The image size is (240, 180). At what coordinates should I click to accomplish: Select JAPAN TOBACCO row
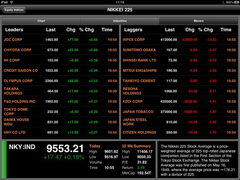click(x=180, y=112)
